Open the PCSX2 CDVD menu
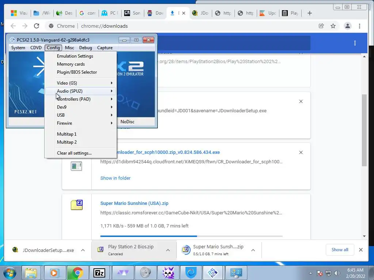Image resolution: width=374 pixels, height=280 pixels. click(x=36, y=48)
